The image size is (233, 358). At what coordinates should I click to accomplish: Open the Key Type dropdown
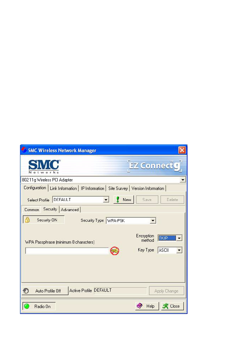tap(179, 250)
